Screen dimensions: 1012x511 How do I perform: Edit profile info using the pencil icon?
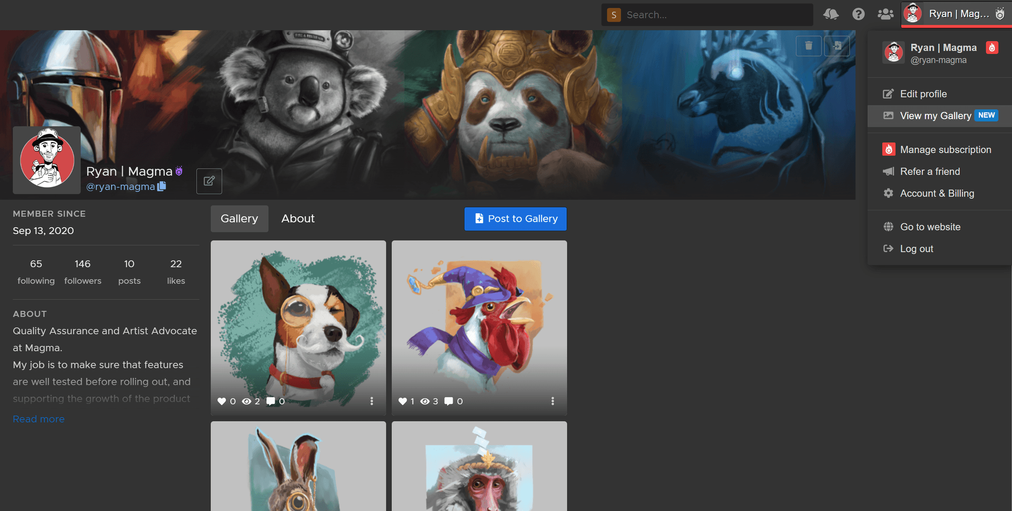point(209,181)
